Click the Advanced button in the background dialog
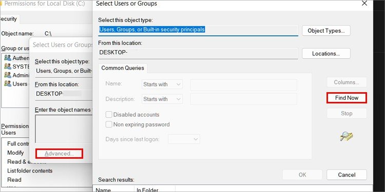 59,154
